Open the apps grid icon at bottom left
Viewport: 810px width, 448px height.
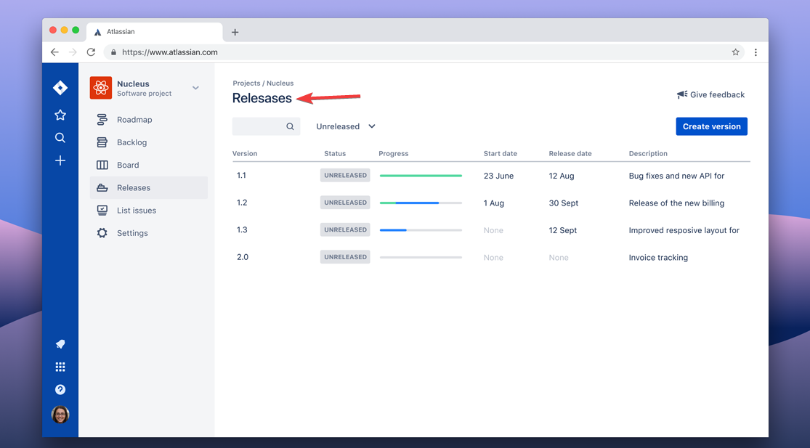(60, 367)
